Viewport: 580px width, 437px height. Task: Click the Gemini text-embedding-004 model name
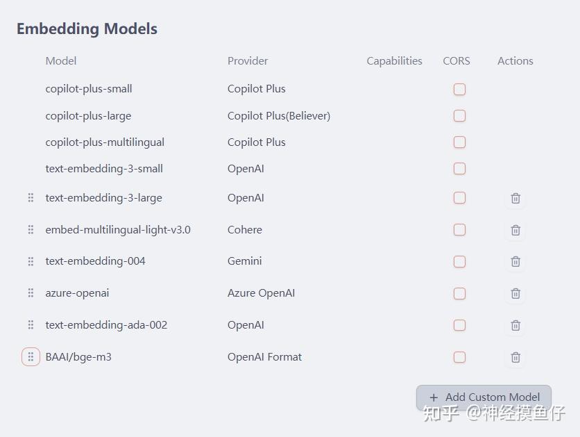coord(95,261)
